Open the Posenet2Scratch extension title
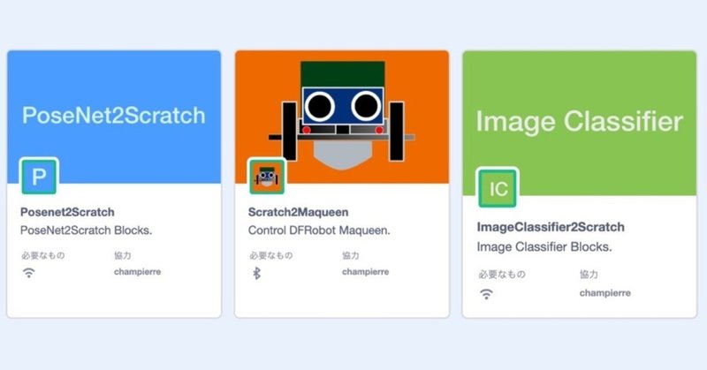The image size is (707, 370). pos(67,212)
